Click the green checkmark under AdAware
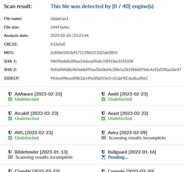 (10, 99)
